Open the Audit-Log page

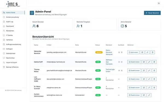pos(13,22)
